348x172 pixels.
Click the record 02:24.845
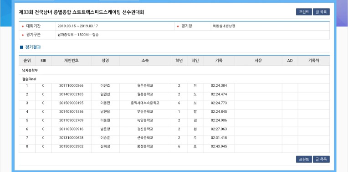(x=219, y=112)
